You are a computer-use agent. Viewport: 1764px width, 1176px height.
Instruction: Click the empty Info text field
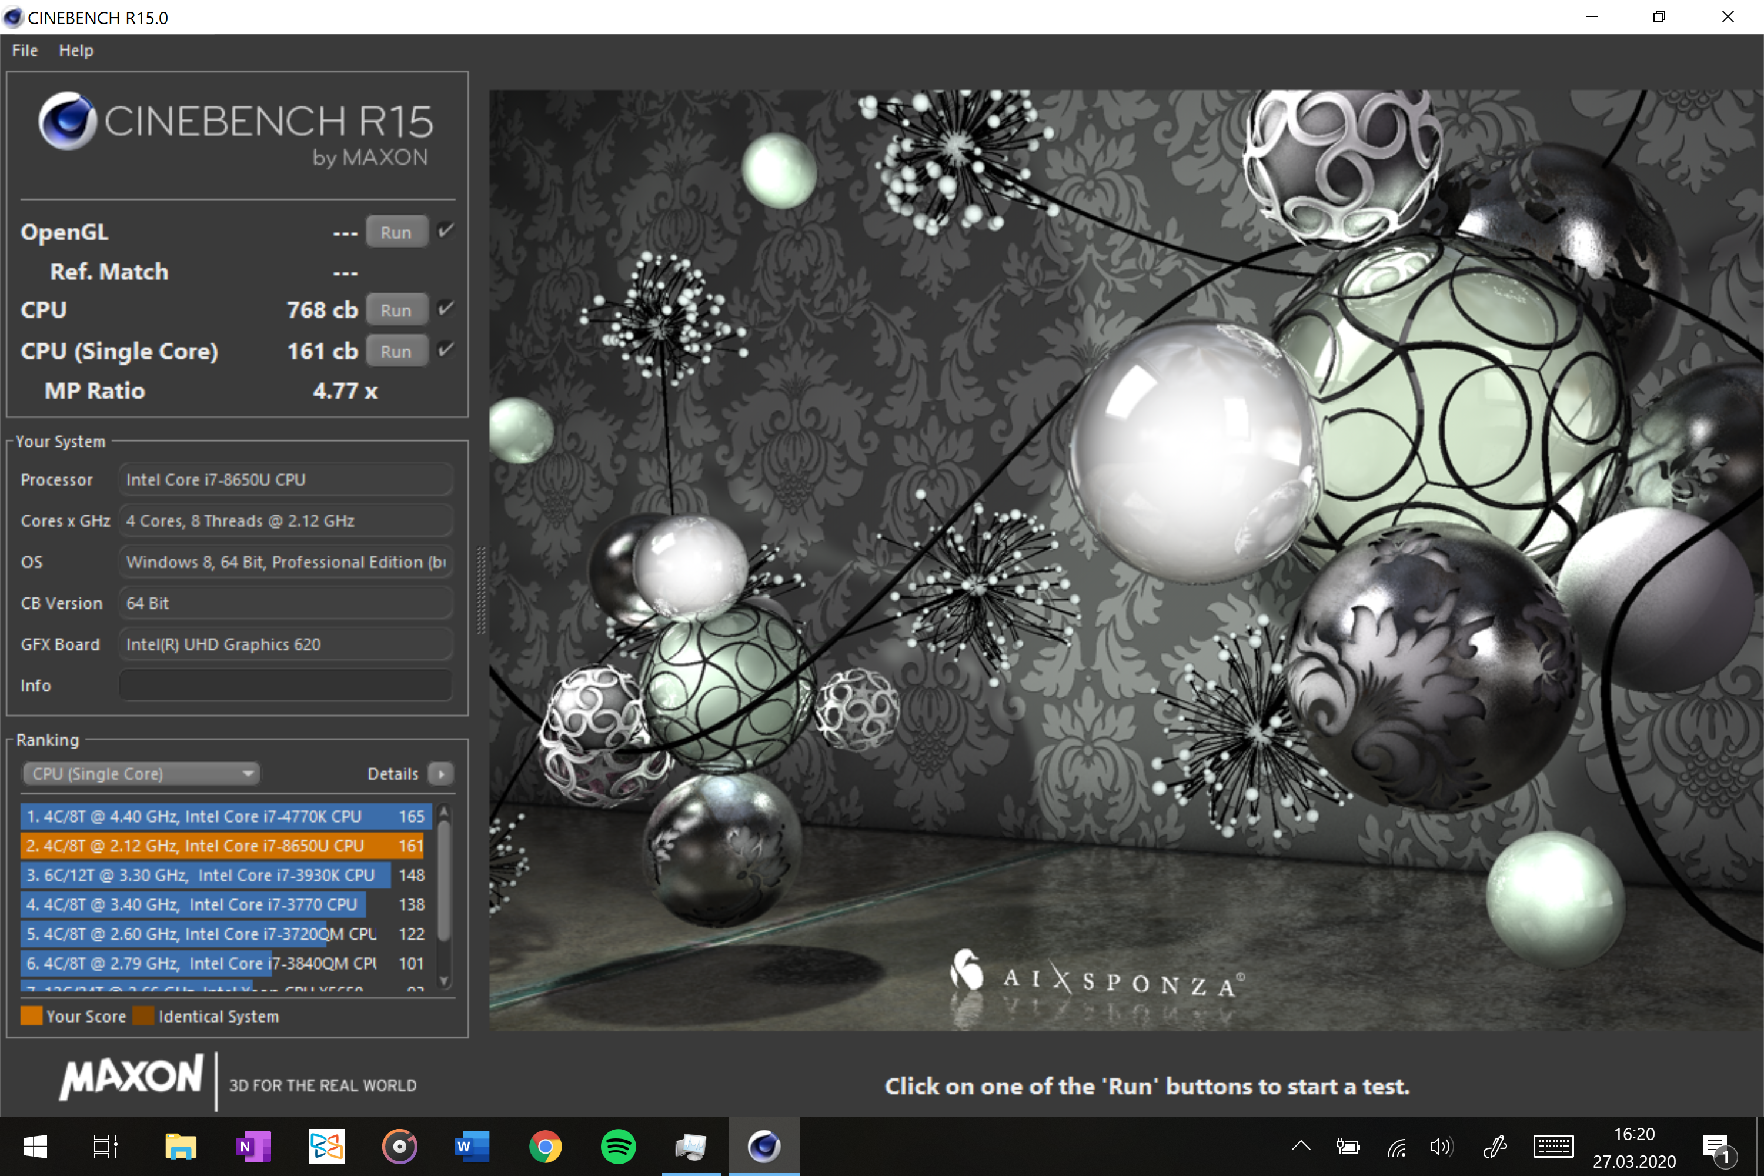(285, 685)
